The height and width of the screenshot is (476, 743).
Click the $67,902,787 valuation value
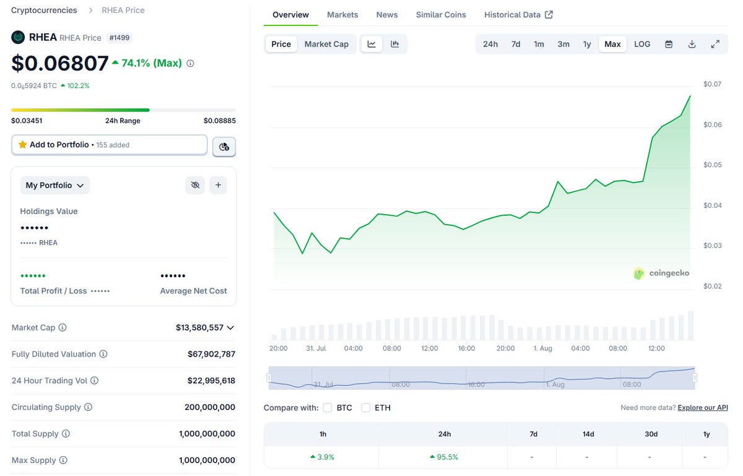click(211, 354)
